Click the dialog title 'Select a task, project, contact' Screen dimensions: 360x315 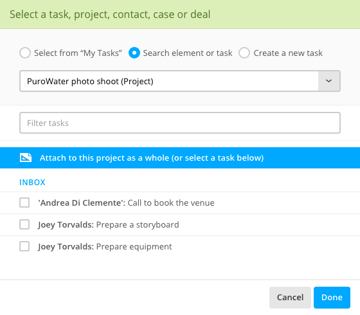[110, 14]
